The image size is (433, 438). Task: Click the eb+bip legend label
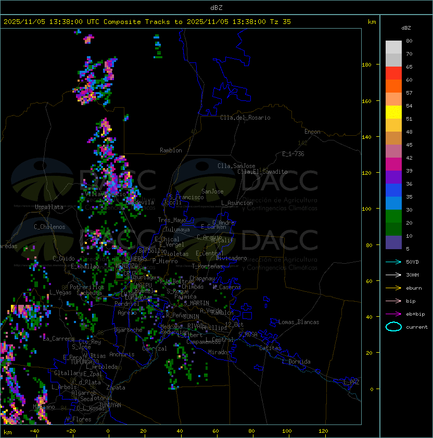[x=415, y=314]
